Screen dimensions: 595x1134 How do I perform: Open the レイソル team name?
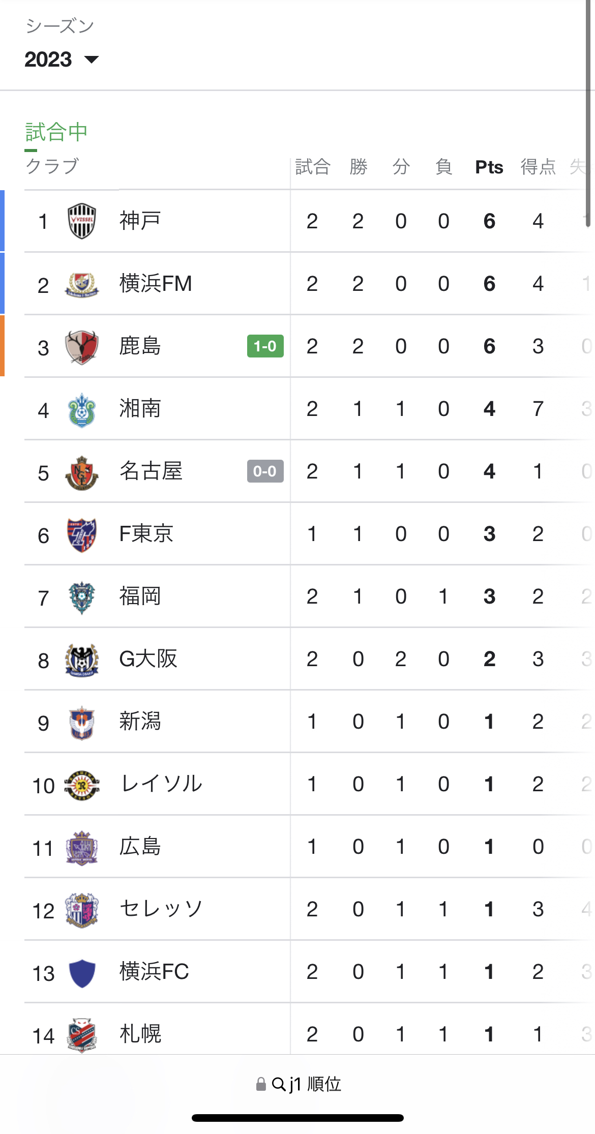click(161, 784)
